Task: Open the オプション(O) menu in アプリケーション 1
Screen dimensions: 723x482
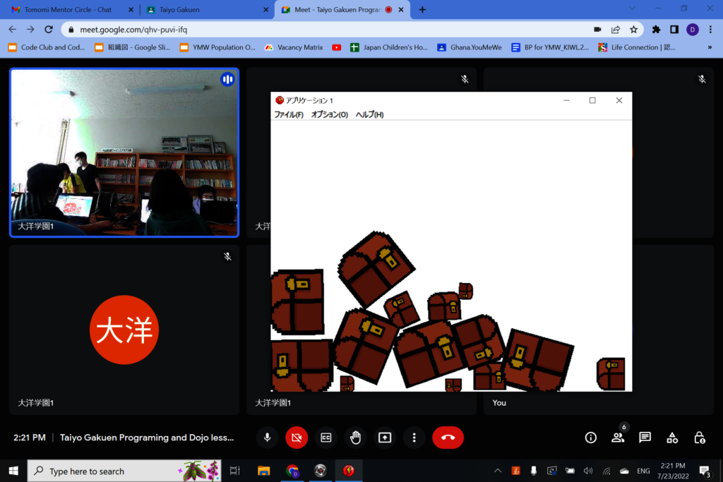Action: tap(329, 114)
